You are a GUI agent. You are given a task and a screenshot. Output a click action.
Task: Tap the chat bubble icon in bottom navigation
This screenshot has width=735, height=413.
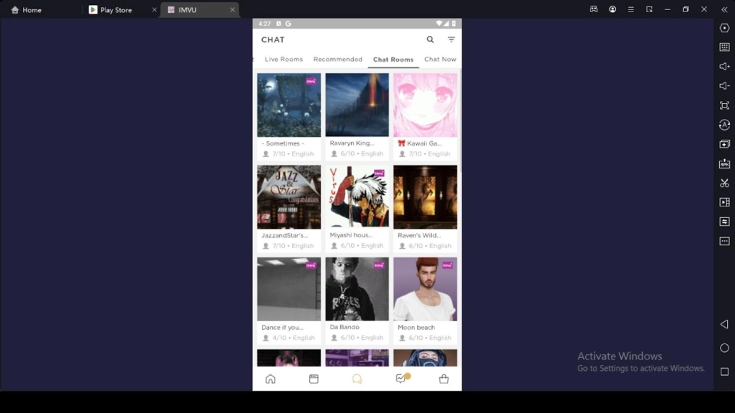coord(357,379)
